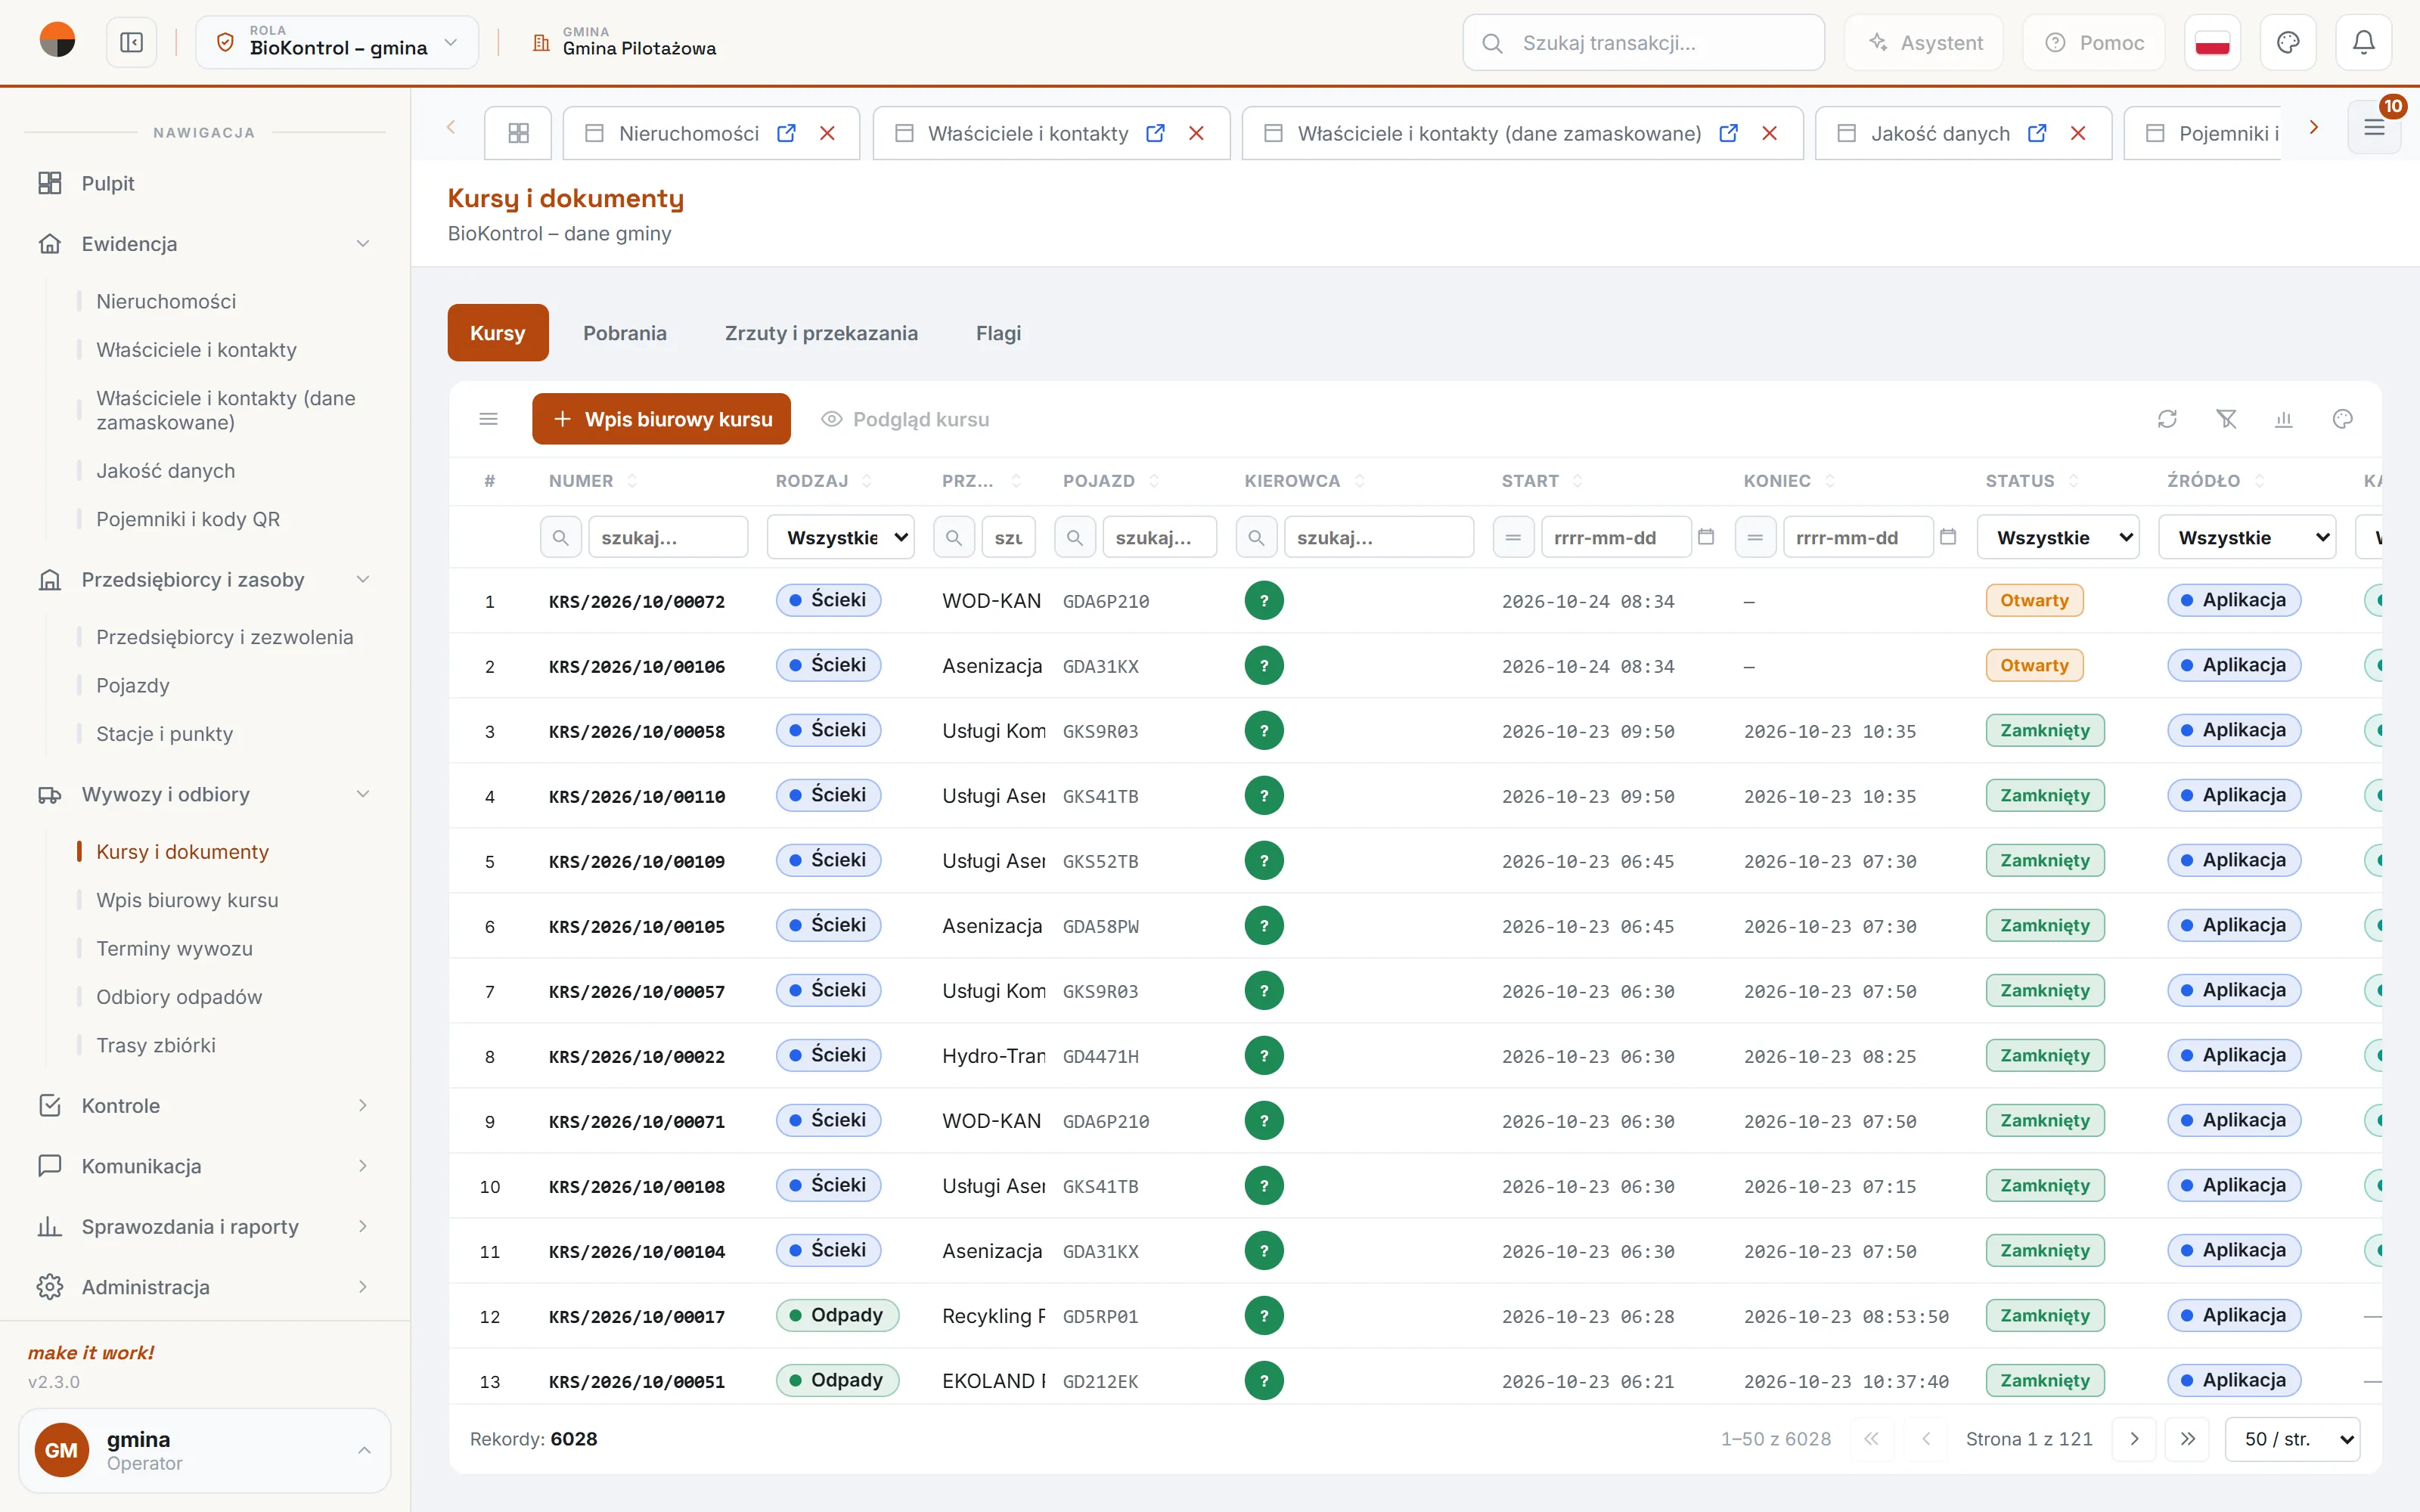The height and width of the screenshot is (1512, 2420).
Task: Open STATUS filter Wszystkie dropdown
Action: point(2058,537)
